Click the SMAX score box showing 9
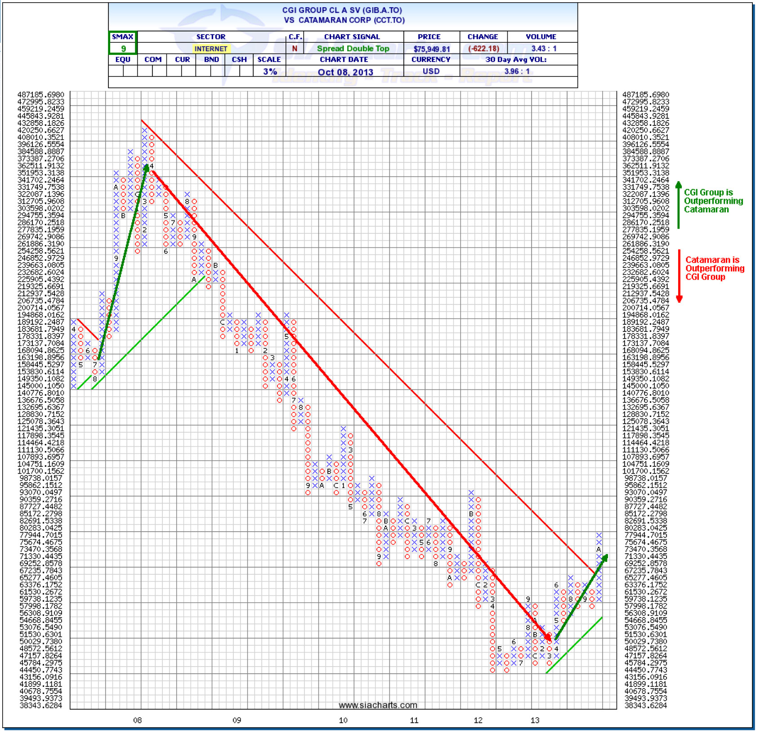 (123, 49)
